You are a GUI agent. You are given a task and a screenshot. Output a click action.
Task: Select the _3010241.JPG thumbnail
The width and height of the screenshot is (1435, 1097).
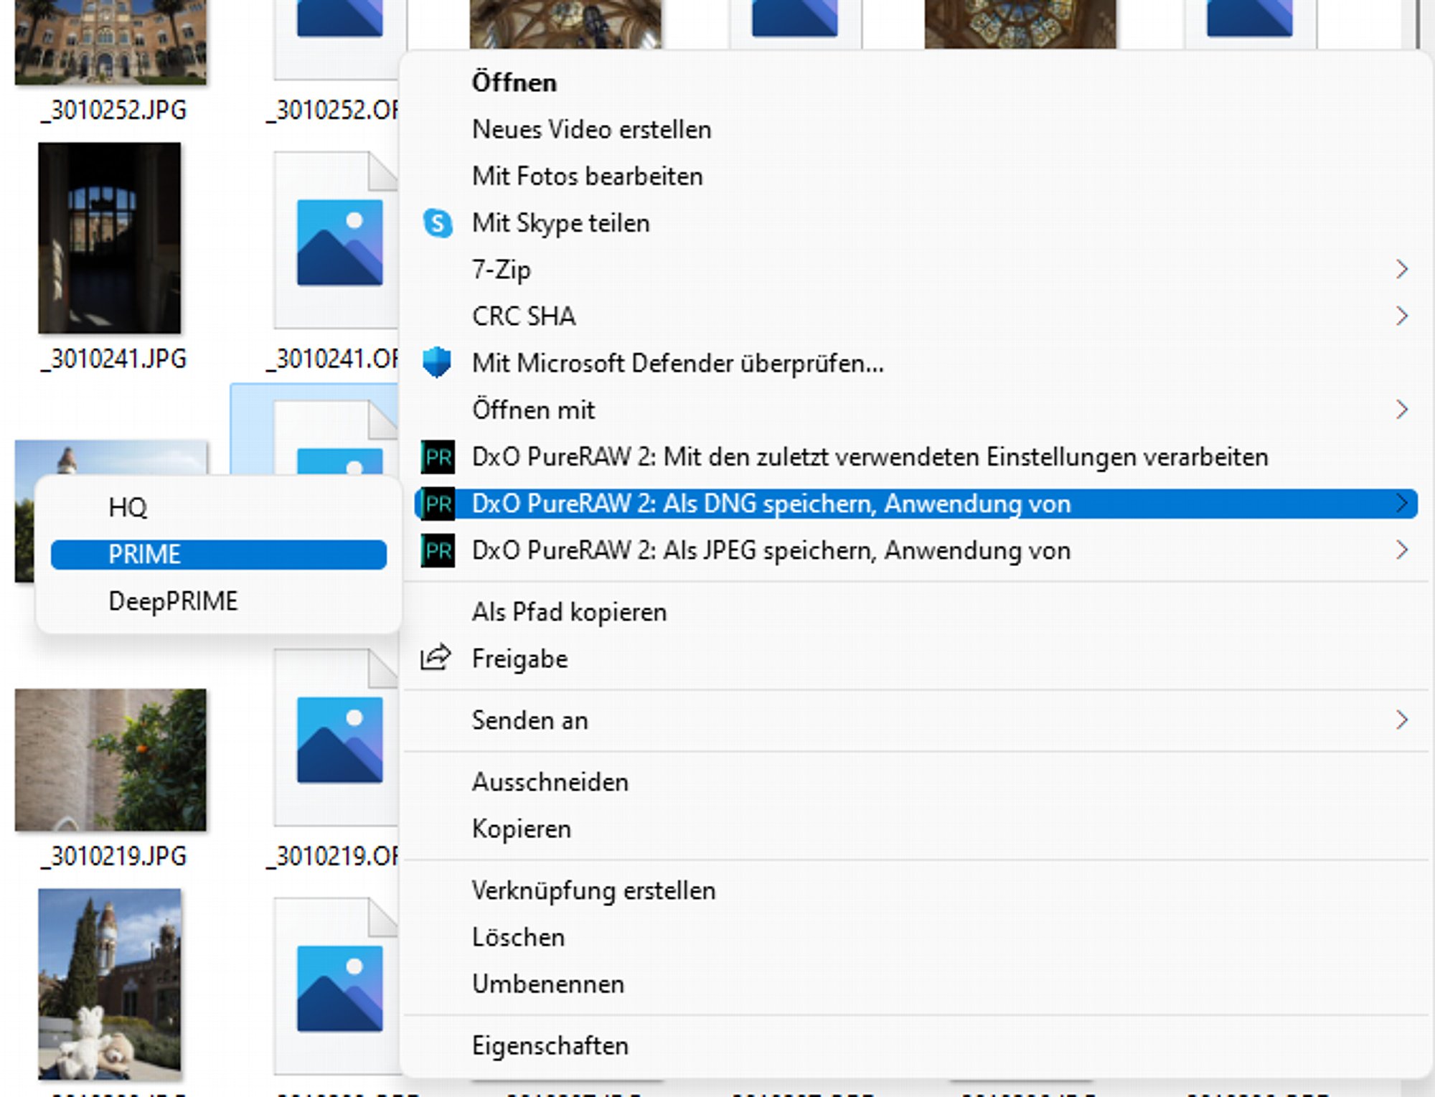(110, 238)
